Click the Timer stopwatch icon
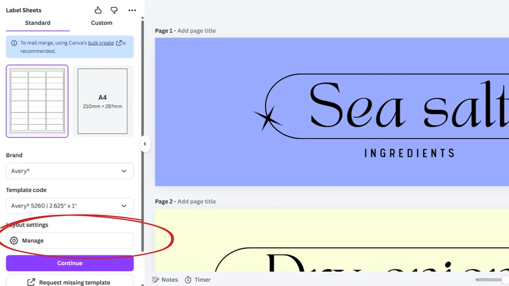The width and height of the screenshot is (509, 286). [x=188, y=280]
